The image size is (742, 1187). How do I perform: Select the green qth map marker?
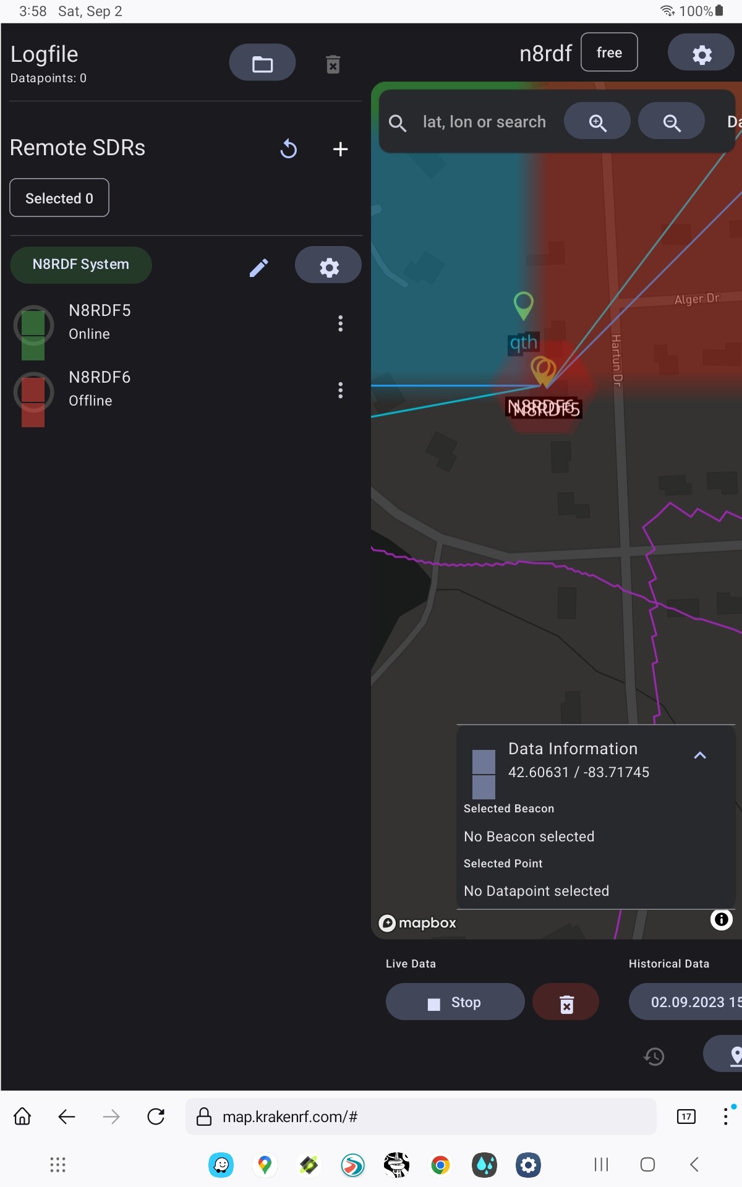click(x=524, y=305)
